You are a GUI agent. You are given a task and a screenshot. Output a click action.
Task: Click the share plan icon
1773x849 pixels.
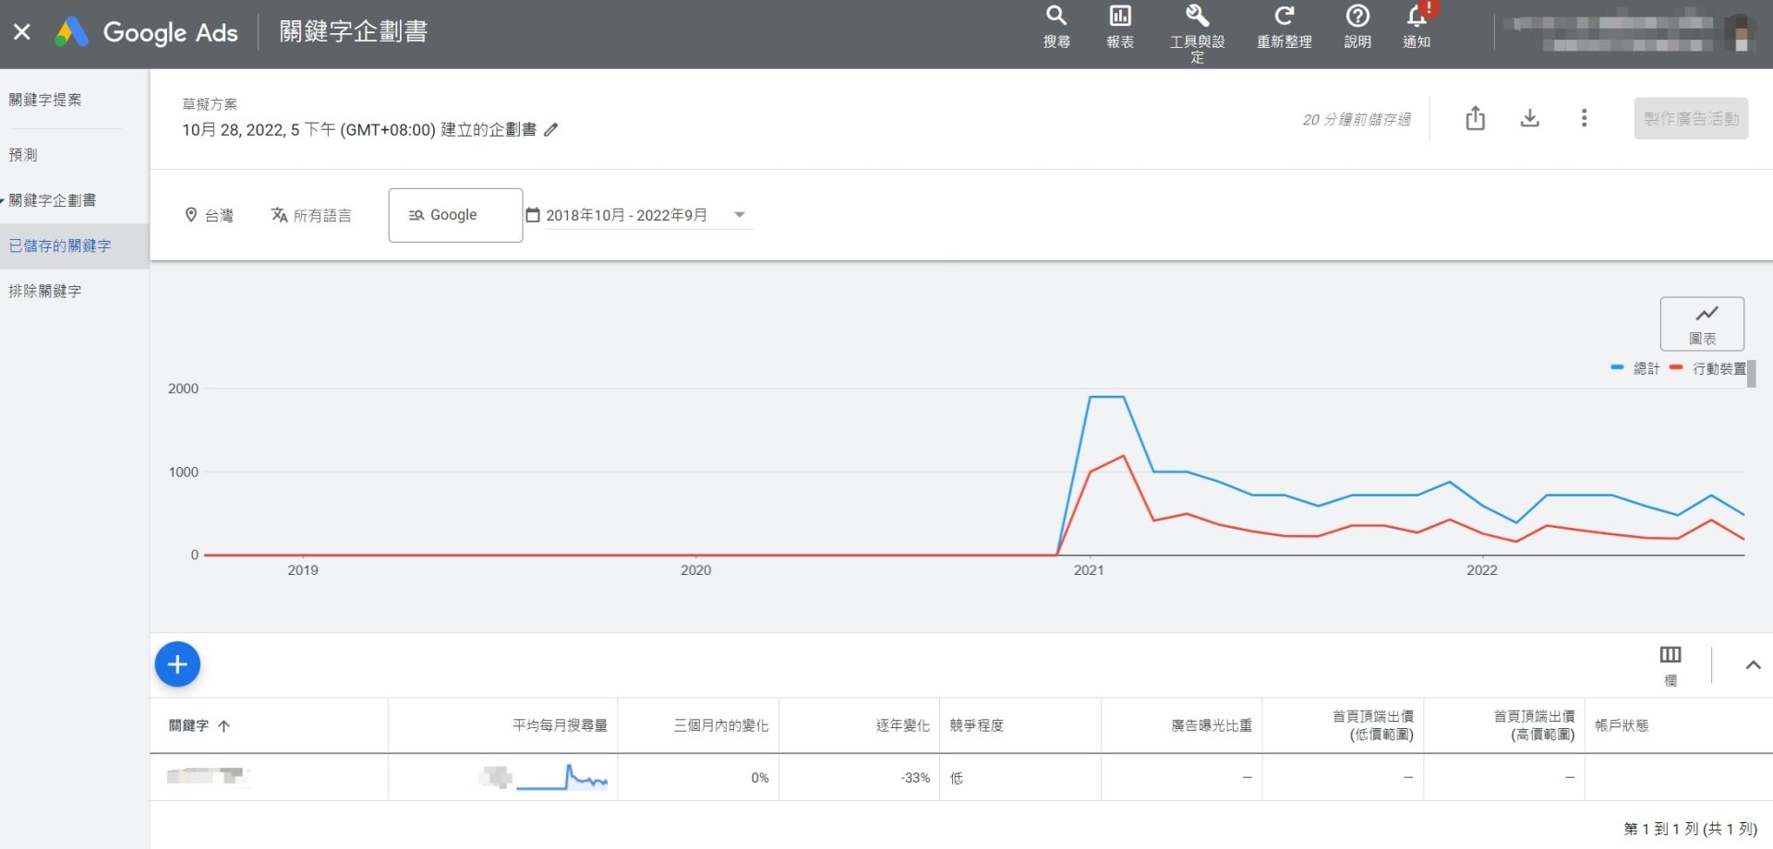1475,118
